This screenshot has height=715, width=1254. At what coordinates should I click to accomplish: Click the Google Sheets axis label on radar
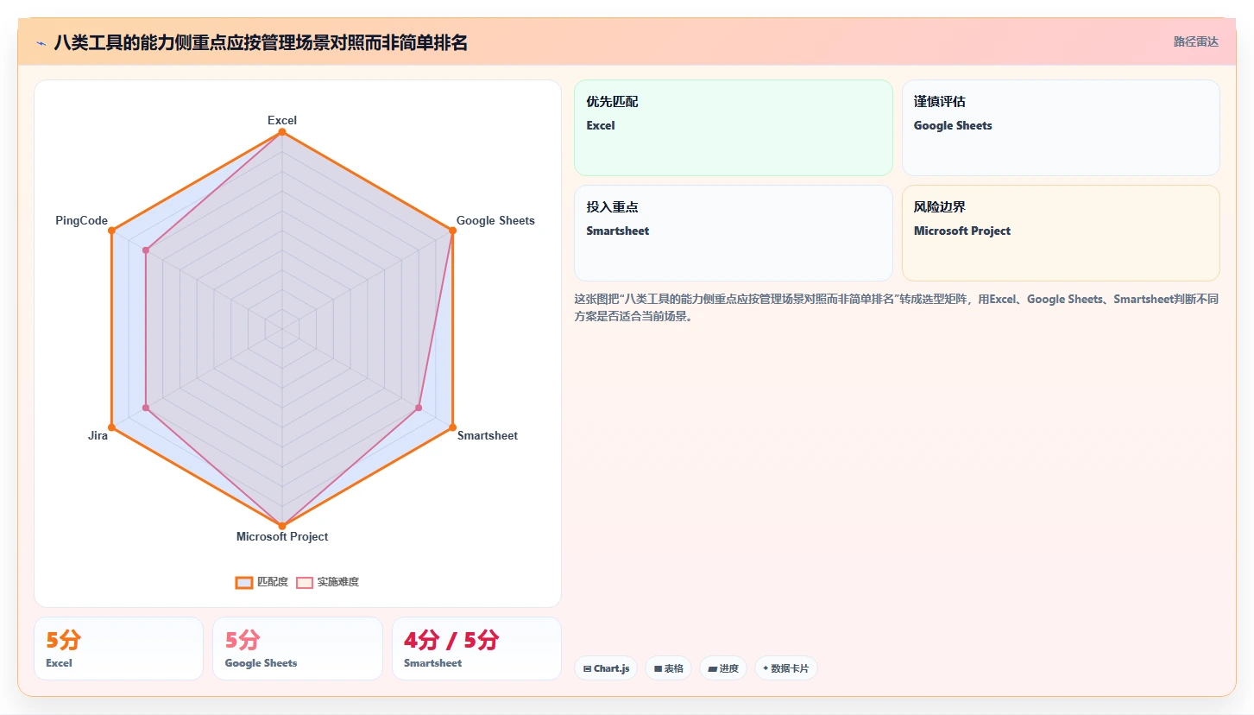(x=495, y=220)
